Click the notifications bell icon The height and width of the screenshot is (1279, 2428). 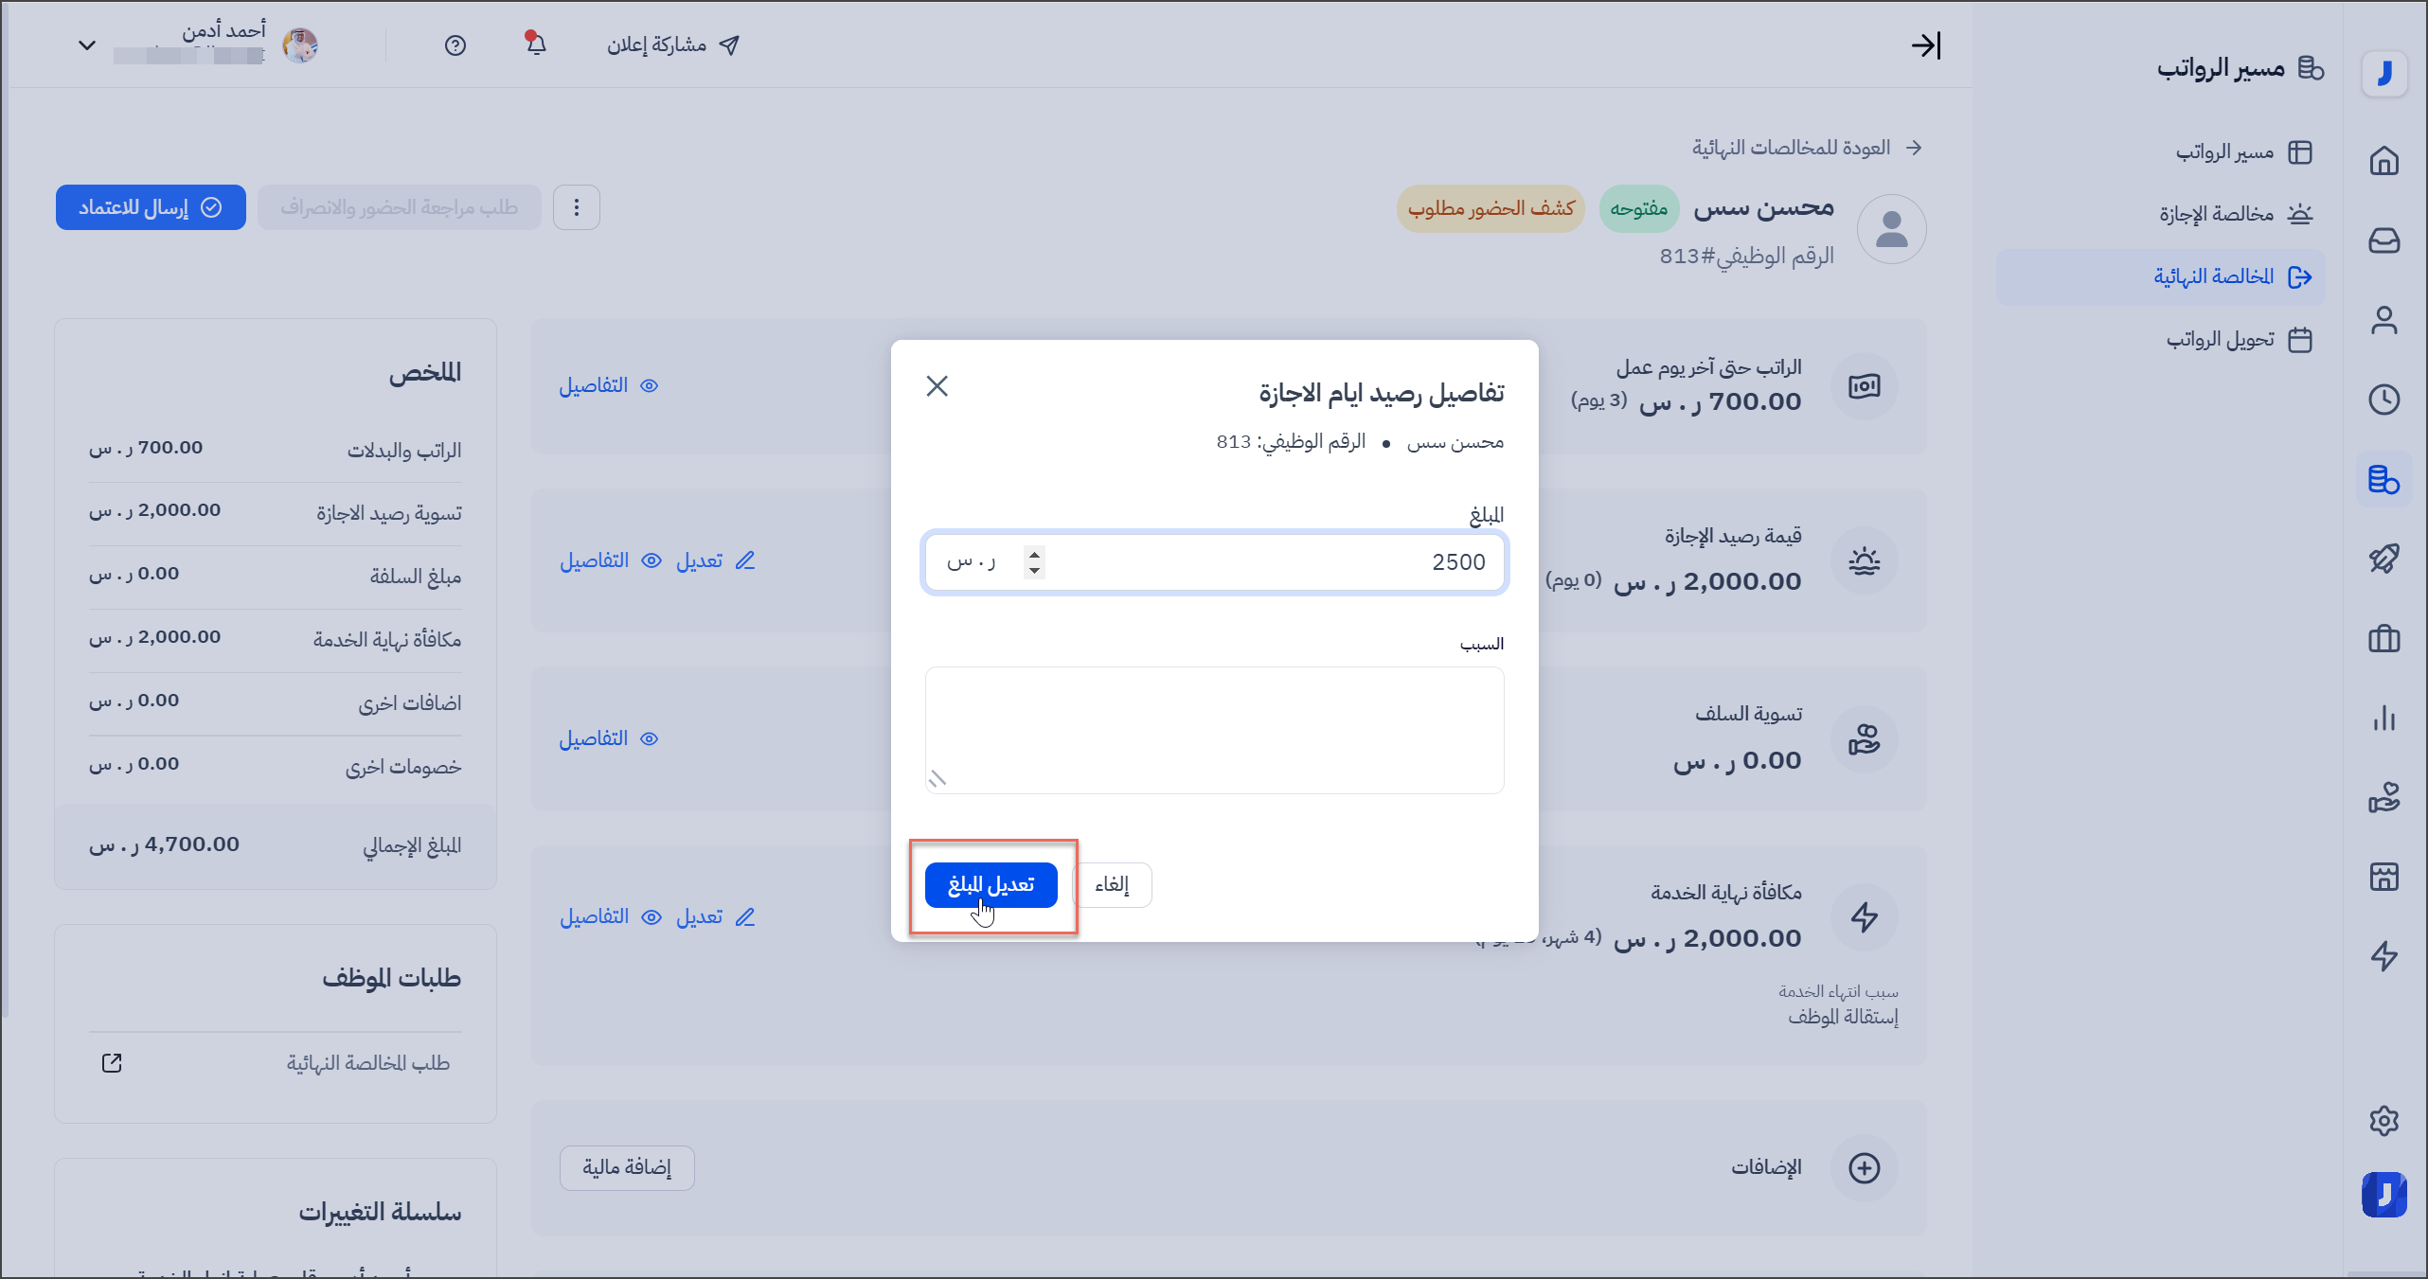[x=536, y=44]
